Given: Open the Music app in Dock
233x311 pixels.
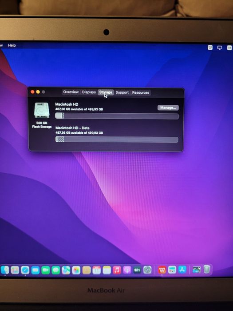Looking at the screenshot, I should pyautogui.click(x=117, y=270).
